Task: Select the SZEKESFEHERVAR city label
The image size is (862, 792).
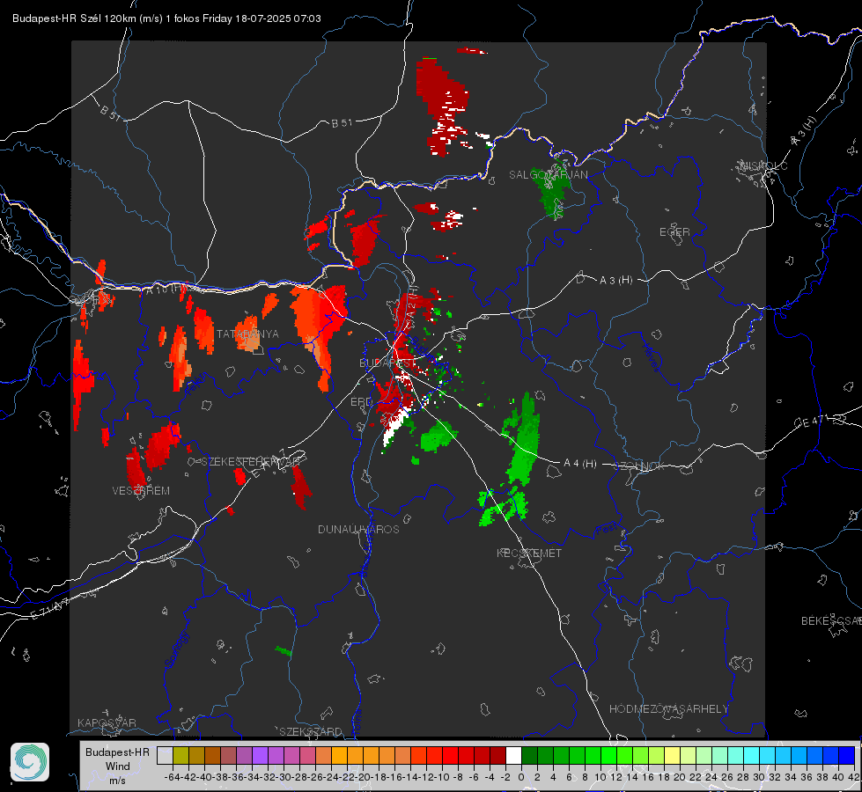Action: [250, 462]
